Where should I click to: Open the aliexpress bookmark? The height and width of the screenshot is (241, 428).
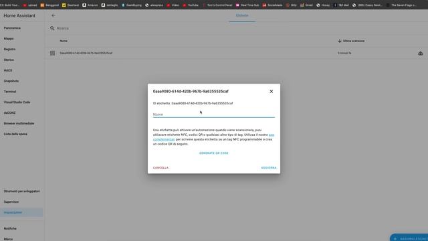coord(154,5)
